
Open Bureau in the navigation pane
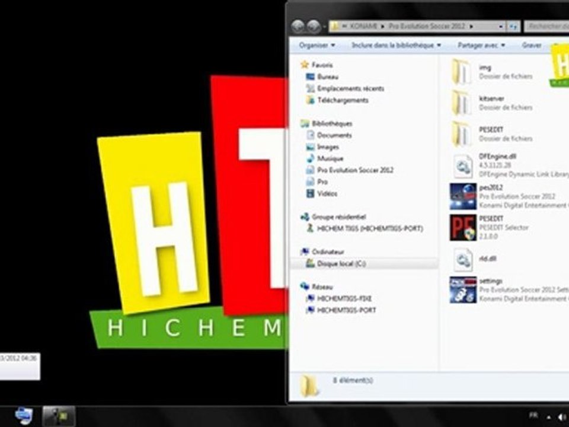click(x=328, y=77)
